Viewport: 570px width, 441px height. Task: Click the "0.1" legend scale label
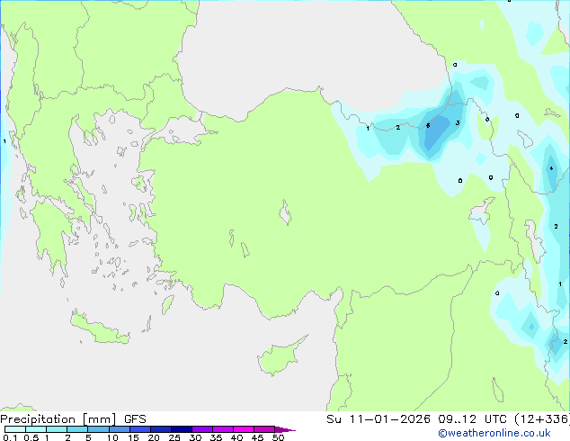(10, 437)
